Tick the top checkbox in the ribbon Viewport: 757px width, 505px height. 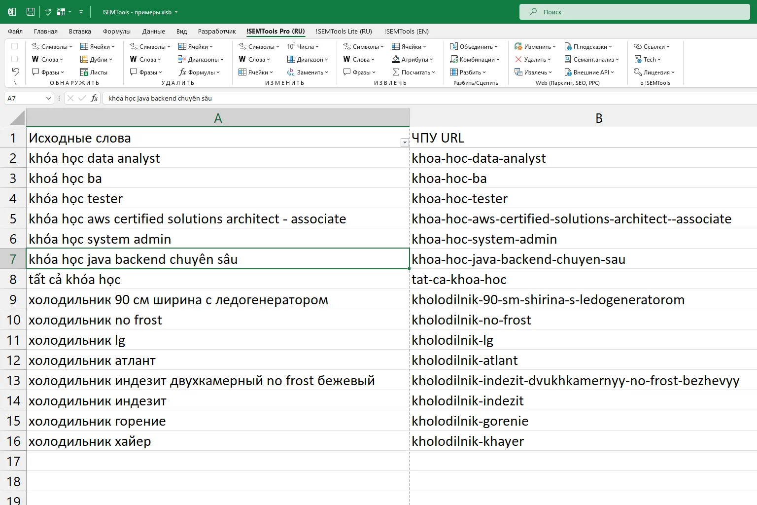[x=15, y=46]
